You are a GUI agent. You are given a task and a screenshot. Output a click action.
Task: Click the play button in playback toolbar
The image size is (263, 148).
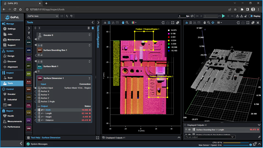tap(223, 16)
